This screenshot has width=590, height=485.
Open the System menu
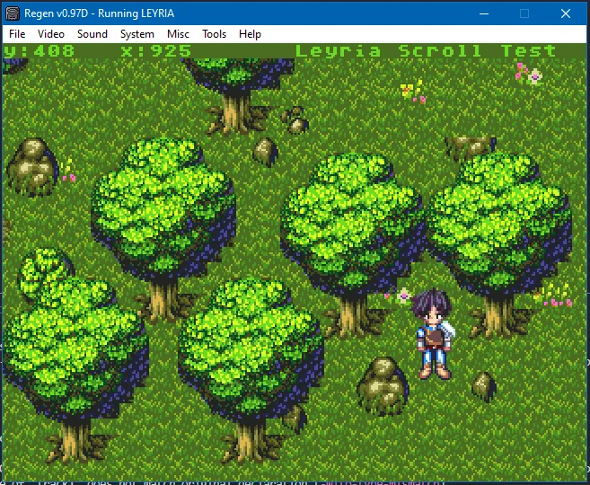[x=137, y=34]
